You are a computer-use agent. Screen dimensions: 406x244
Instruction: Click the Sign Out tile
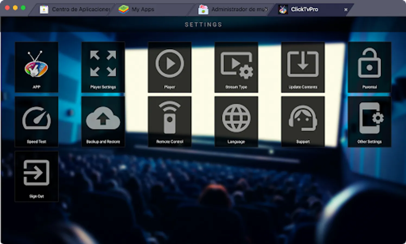[x=36, y=176]
